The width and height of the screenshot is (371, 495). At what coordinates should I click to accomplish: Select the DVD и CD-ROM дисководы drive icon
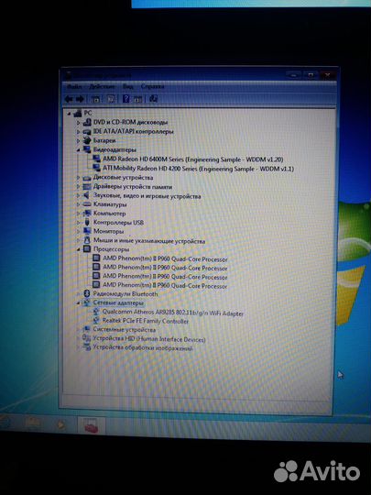pos(87,122)
